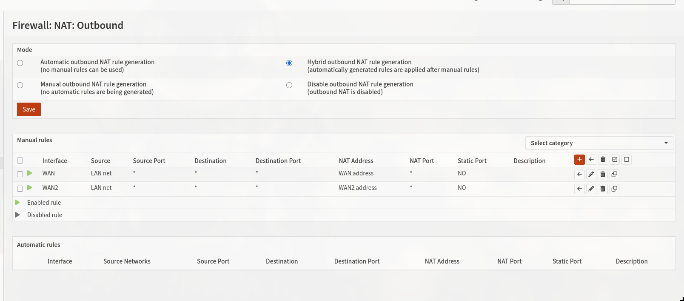Click the 'Automatic rules' section heading
The height and width of the screenshot is (301, 684).
coord(38,245)
